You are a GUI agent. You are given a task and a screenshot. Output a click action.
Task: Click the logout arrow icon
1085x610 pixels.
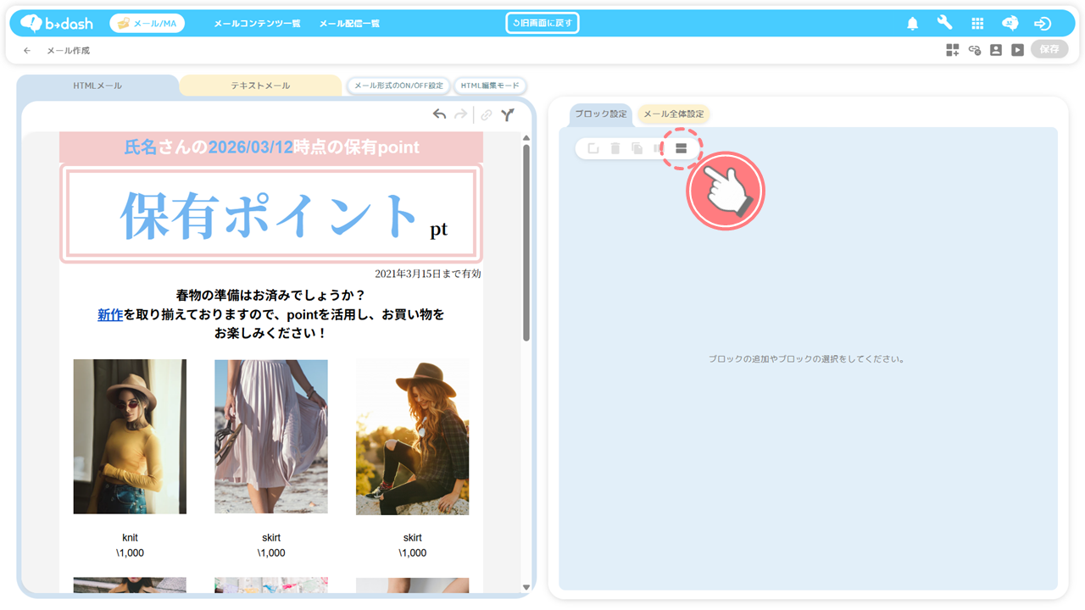tap(1043, 24)
